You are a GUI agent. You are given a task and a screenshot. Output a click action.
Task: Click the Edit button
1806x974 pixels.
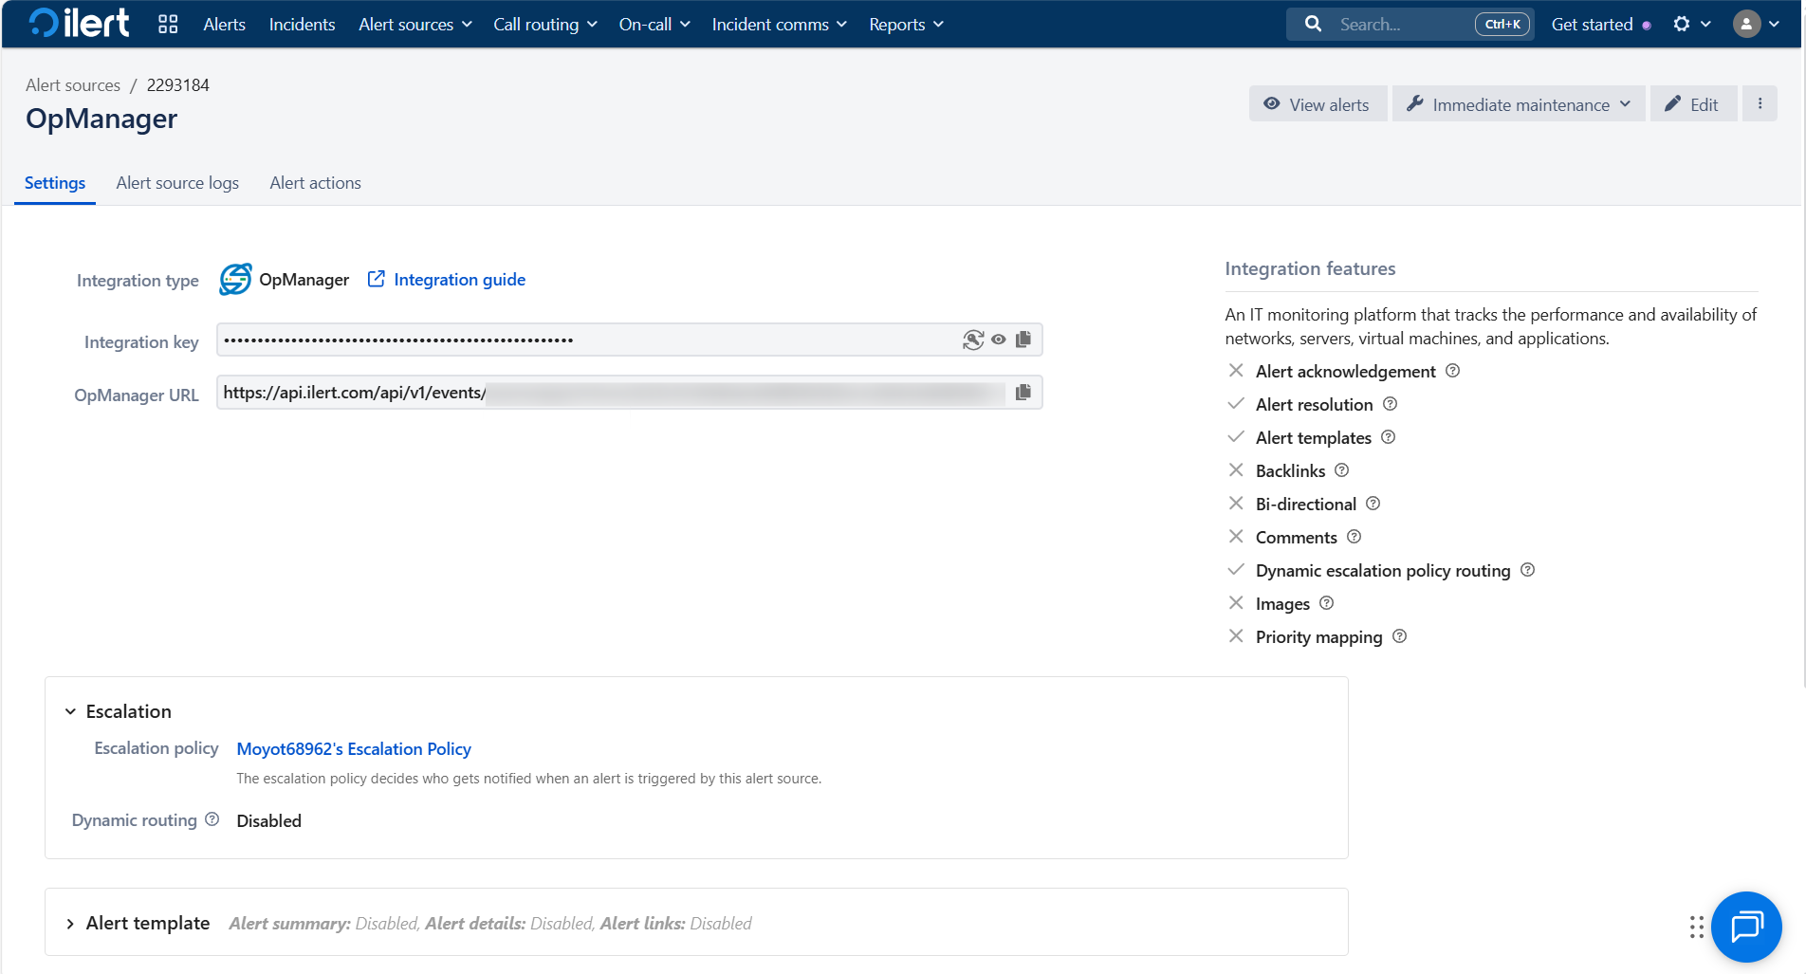[1693, 104]
